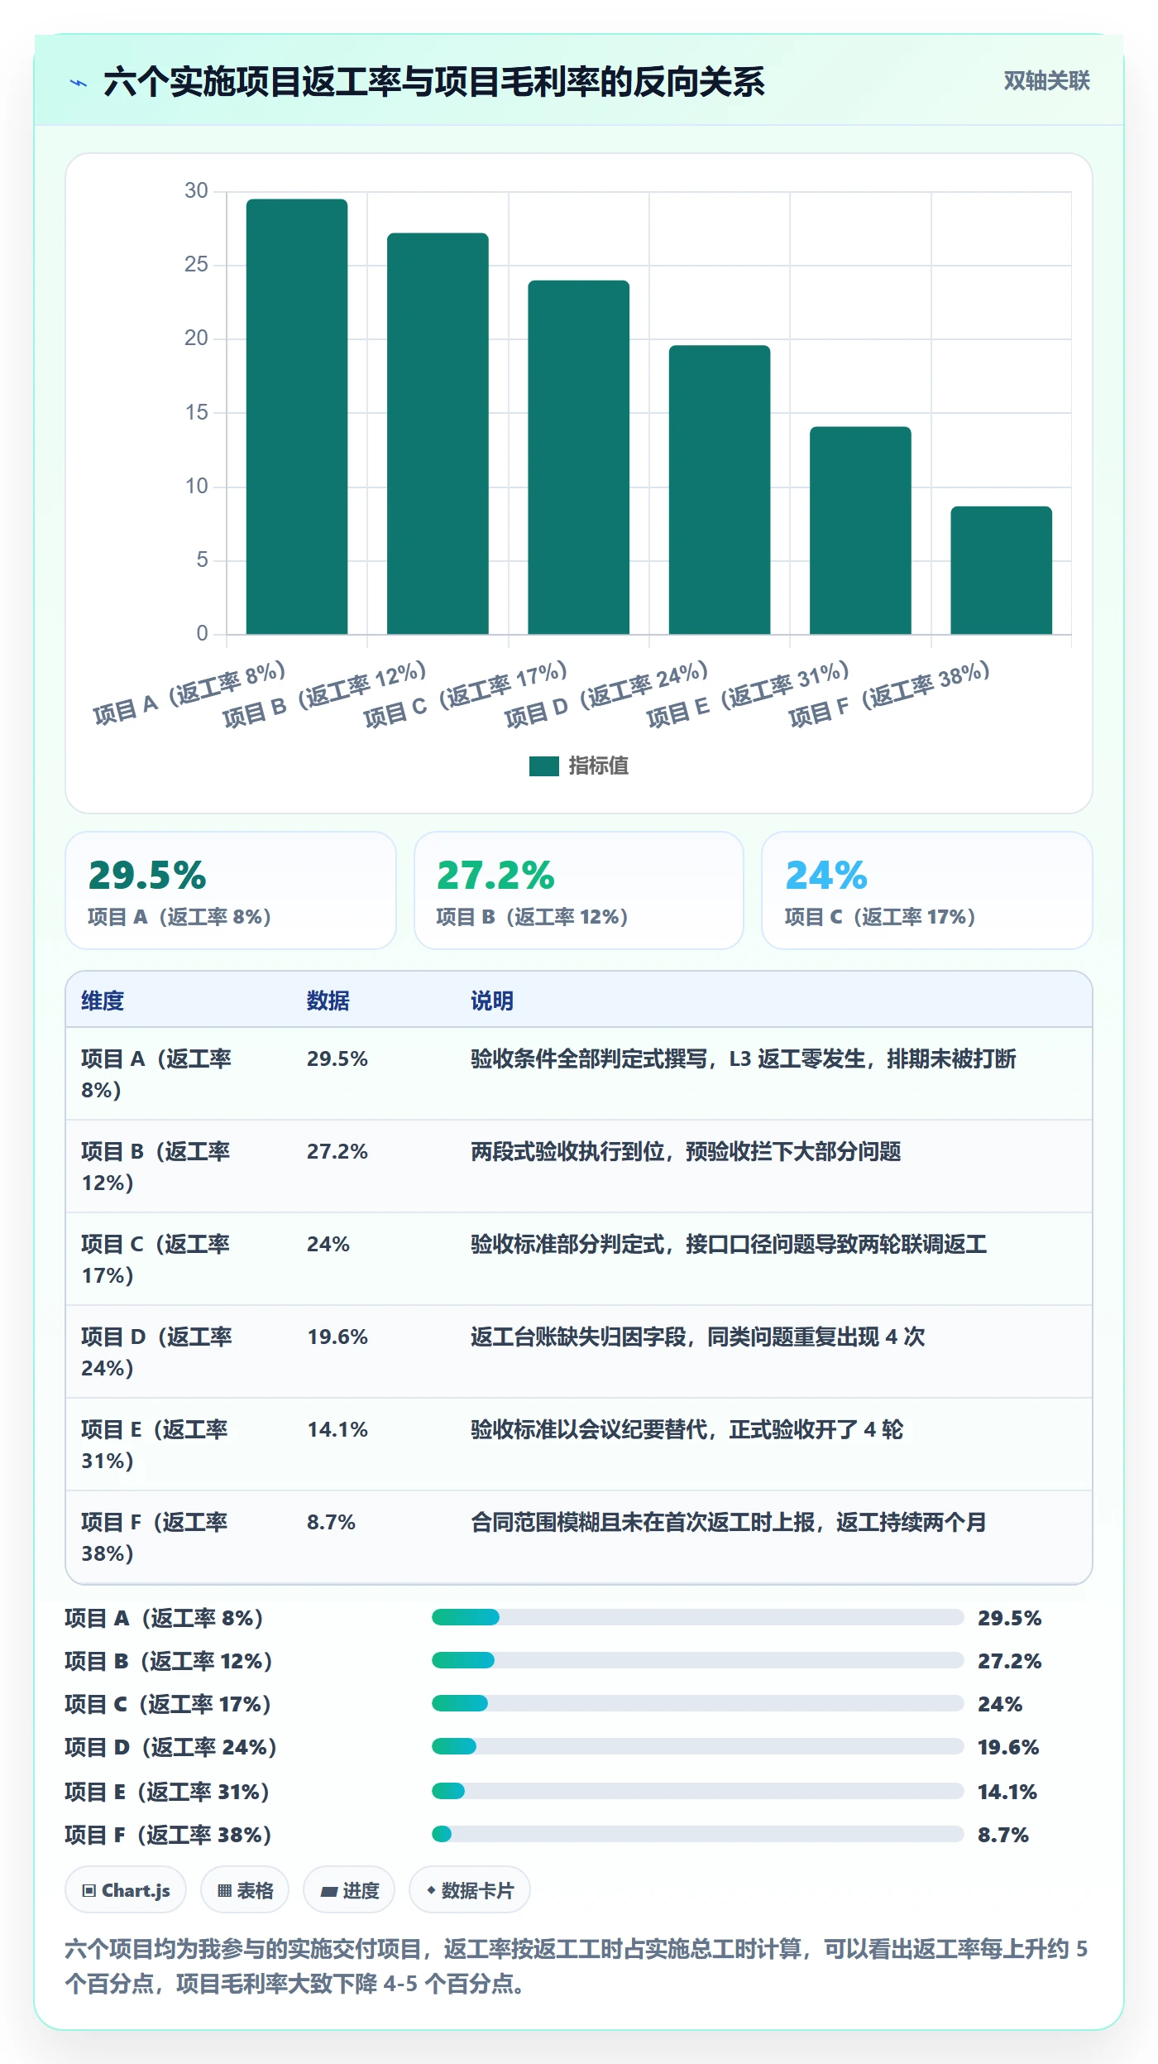Click the 19.6% value in the table

(337, 1337)
